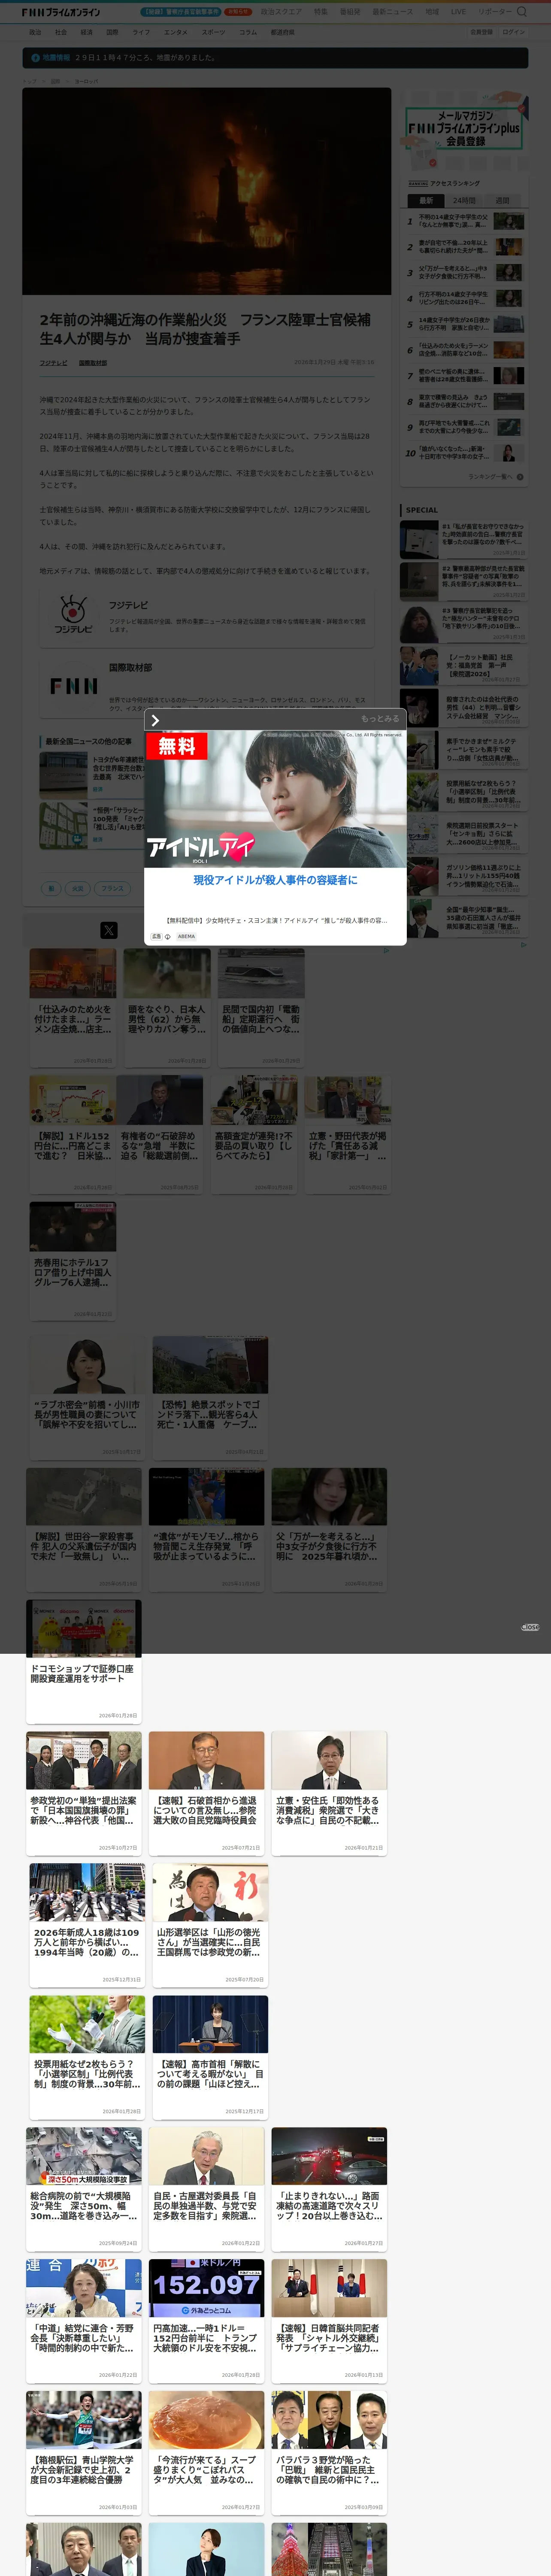The height and width of the screenshot is (2576, 551).
Task: Open the ランキング一覧へ link
Action: tap(490, 477)
